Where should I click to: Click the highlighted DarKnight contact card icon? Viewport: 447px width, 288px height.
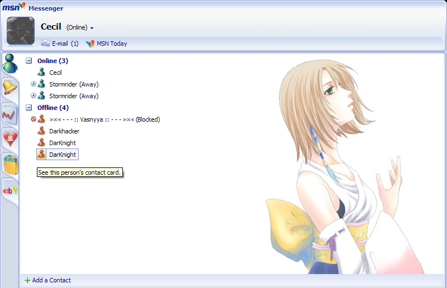[x=41, y=155]
